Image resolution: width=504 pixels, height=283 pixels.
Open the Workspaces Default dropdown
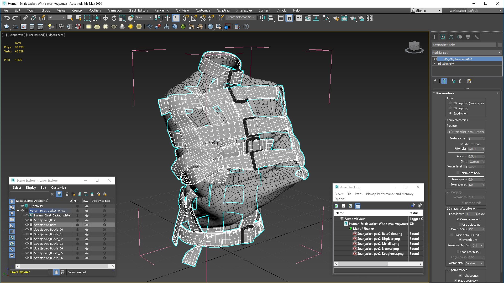click(484, 11)
